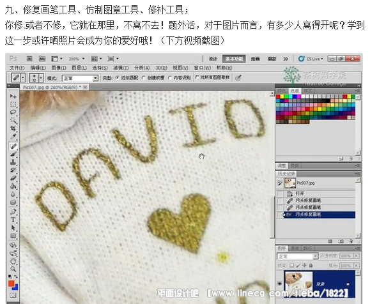Select the Spot Healing Brush tool in toolbox

13,146
